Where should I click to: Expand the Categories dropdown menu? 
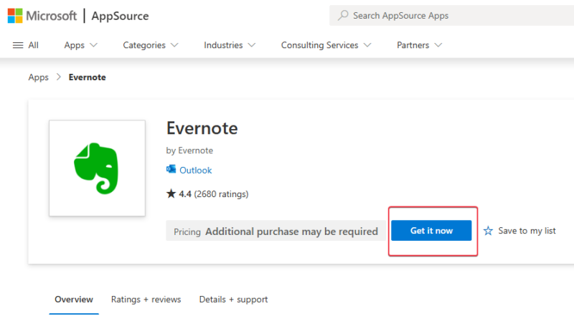coord(151,45)
